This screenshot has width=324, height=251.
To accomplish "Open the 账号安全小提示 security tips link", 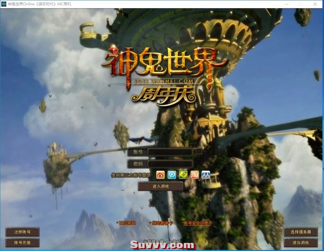I will point(198,223).
